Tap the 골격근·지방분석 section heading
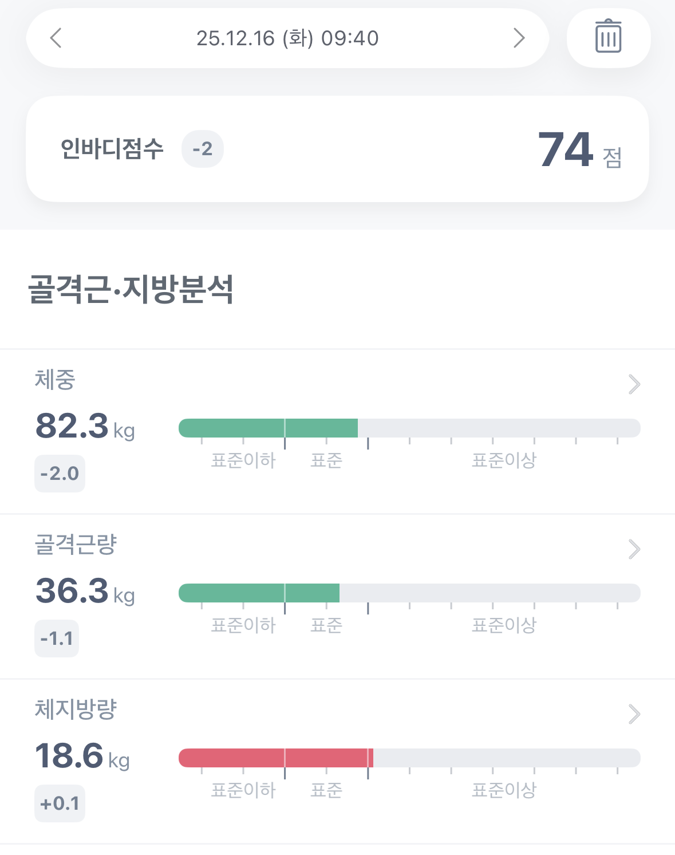 point(131,289)
